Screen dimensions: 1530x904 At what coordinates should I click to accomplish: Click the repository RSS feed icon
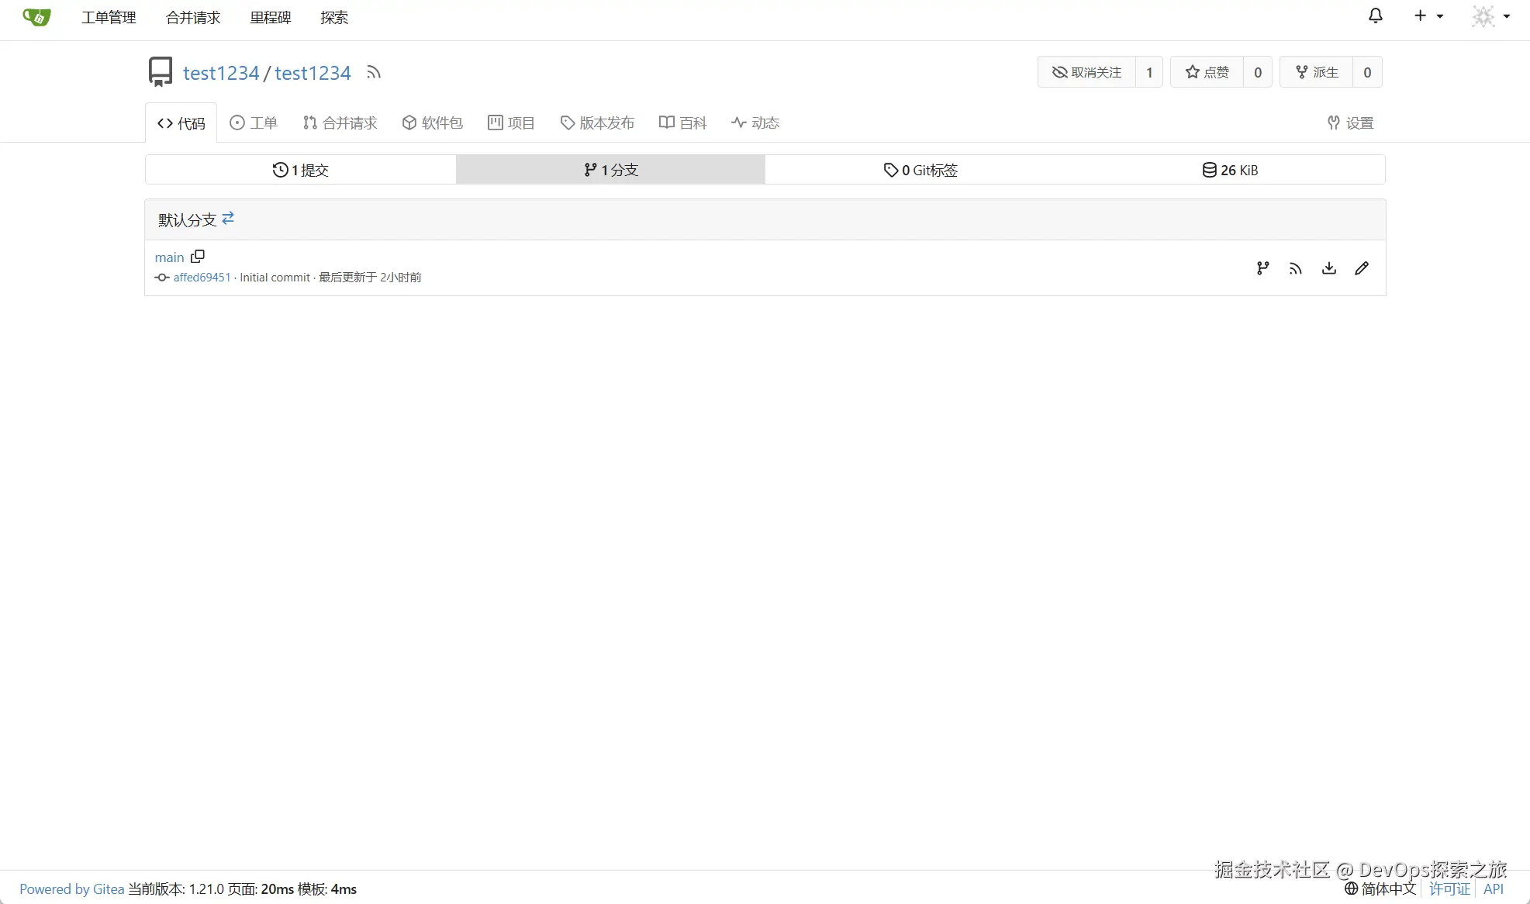[374, 73]
